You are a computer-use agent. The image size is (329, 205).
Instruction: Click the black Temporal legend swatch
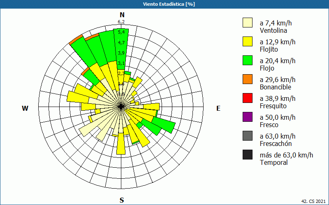[x=248, y=155]
